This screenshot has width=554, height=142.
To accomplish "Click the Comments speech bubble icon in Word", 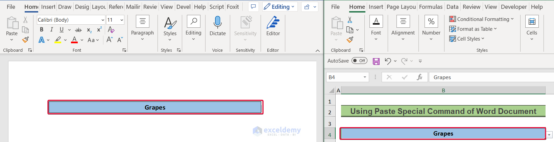I will click(253, 7).
